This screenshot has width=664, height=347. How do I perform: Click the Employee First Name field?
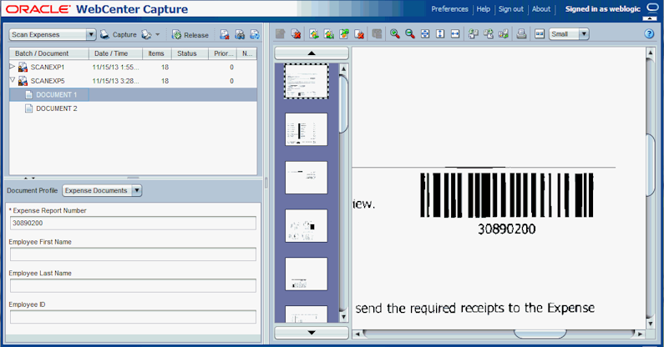[133, 254]
